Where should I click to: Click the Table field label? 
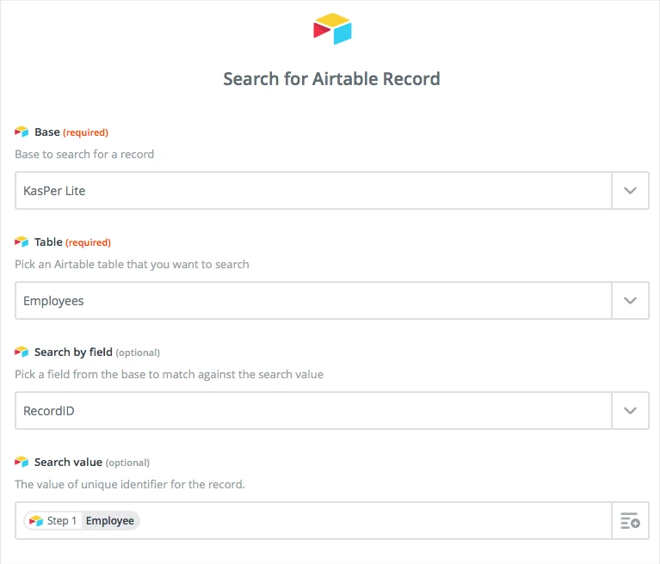[x=48, y=242]
